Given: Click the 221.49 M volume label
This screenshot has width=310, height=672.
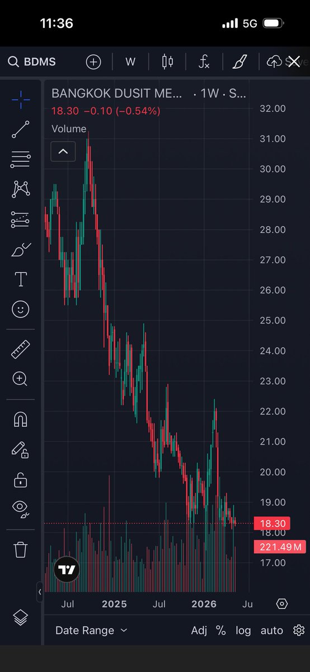Looking at the screenshot, I should 279,547.
